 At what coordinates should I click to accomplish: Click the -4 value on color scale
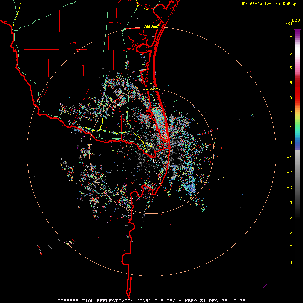(289, 202)
